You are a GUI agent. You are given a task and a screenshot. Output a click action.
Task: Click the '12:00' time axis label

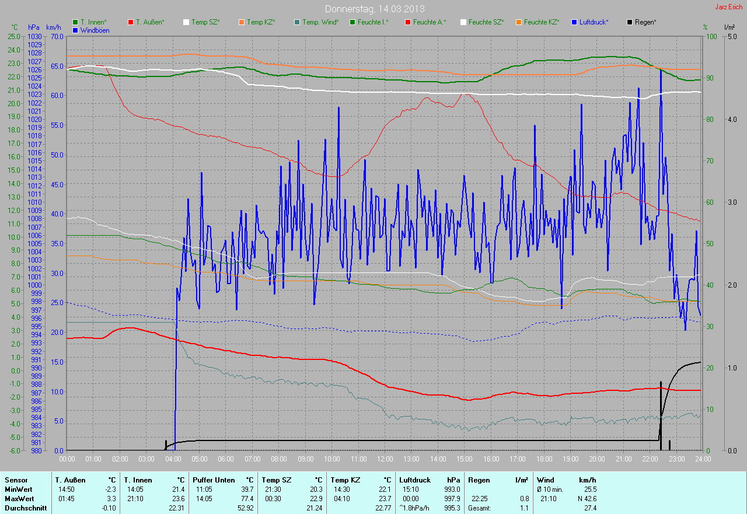click(x=385, y=459)
